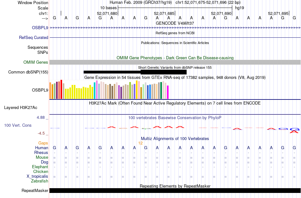301x198 pixels.
Task: Open the OMIM Genes track label
Action: click(35, 62)
